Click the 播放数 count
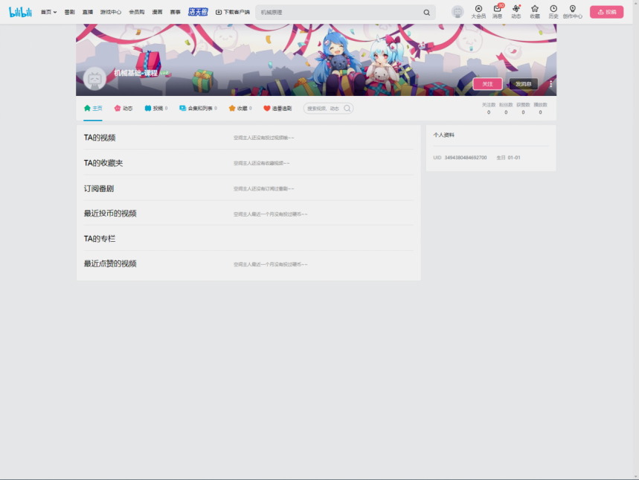Viewport: 639px width, 480px height. point(540,109)
